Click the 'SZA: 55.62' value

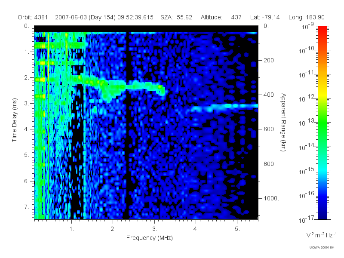(176, 17)
